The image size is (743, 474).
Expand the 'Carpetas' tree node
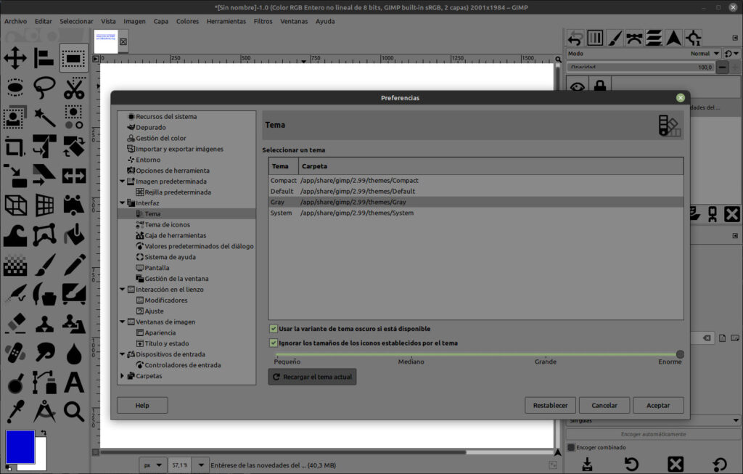122,376
